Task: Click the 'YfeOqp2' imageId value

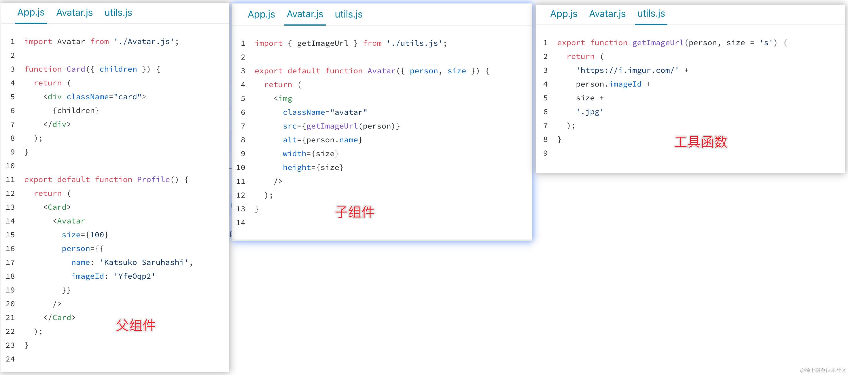Action: [x=134, y=276]
